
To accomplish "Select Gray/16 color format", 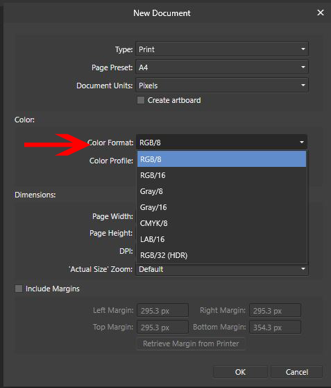I will click(x=221, y=207).
